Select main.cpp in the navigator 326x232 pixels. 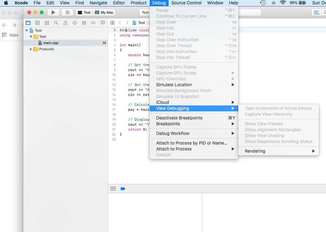click(66, 43)
